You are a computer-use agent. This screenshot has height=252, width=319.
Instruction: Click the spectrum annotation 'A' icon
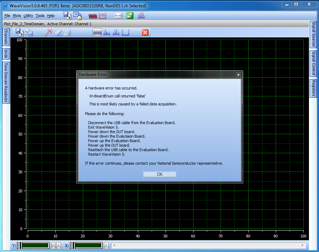pos(141,16)
